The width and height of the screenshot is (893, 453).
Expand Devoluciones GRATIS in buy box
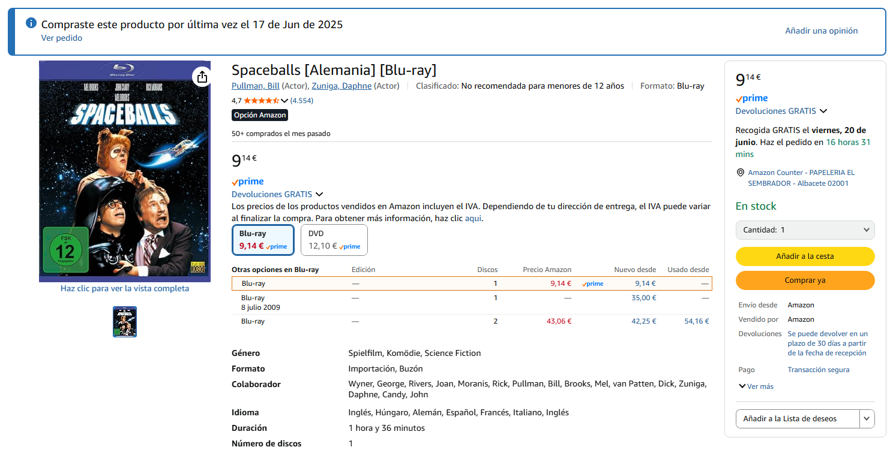[781, 111]
